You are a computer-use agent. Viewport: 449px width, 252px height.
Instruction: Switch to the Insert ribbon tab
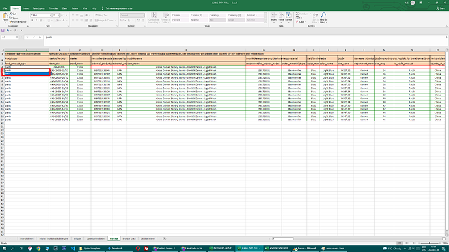[x=26, y=8]
